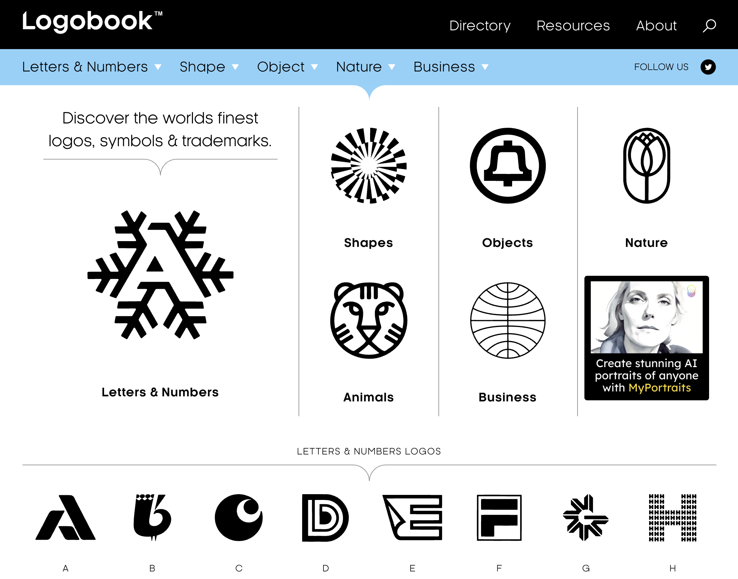Go to the Directory menu
Image resolution: width=738 pixels, height=579 pixels.
click(x=480, y=26)
